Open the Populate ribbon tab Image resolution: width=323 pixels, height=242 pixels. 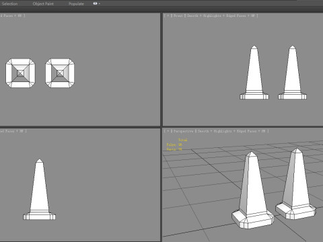pyautogui.click(x=76, y=4)
